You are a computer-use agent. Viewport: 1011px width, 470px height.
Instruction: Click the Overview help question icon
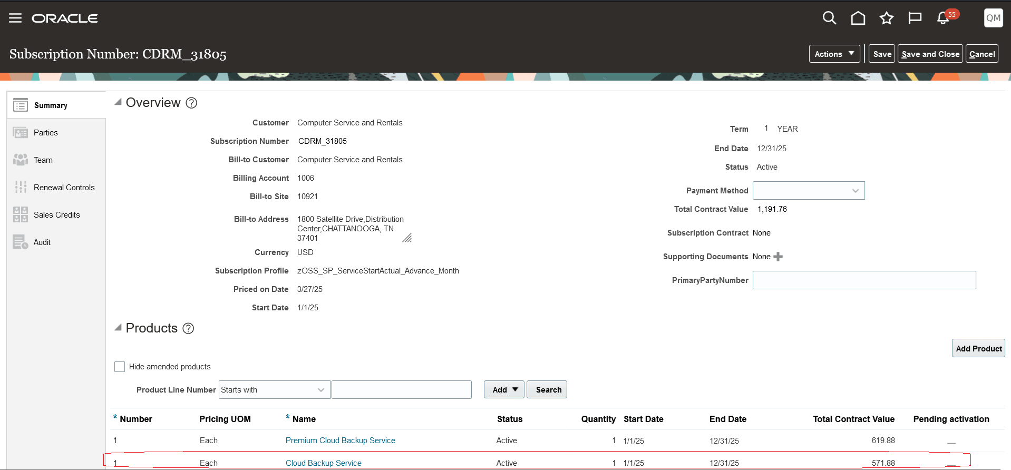(x=192, y=103)
